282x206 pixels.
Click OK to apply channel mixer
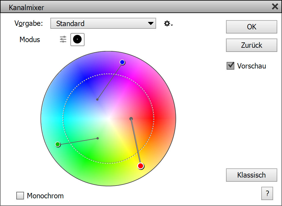pos(251,27)
